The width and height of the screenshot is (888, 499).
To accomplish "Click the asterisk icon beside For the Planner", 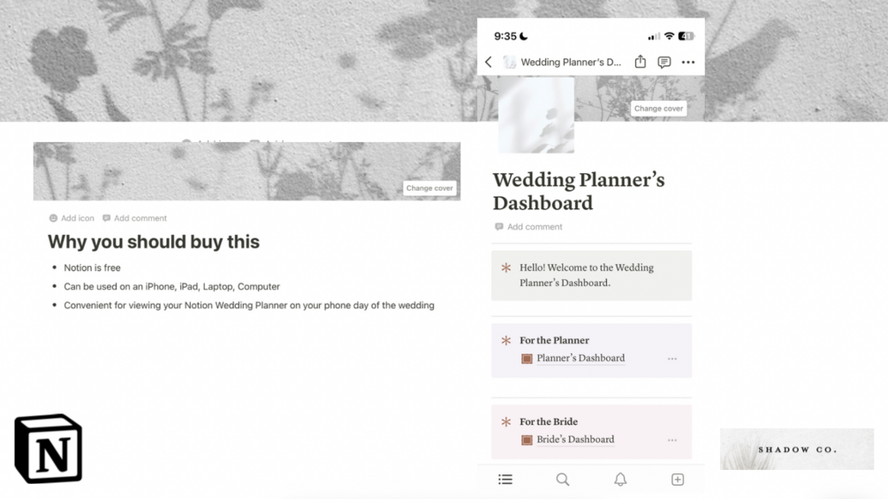I will click(x=505, y=340).
